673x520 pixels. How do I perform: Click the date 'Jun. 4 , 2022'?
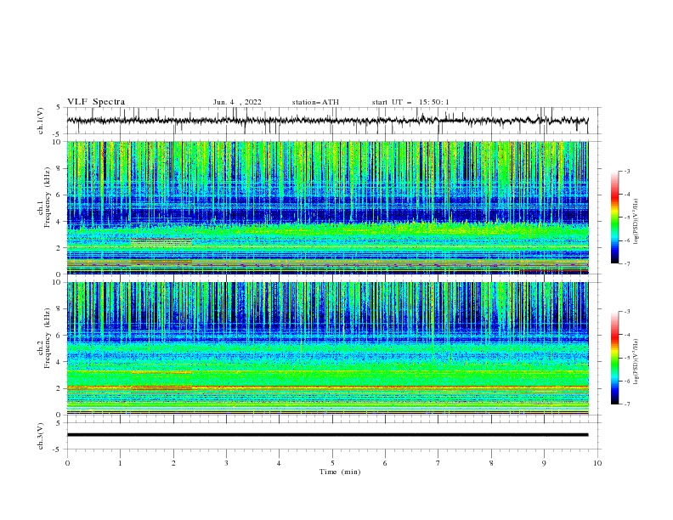[237, 102]
